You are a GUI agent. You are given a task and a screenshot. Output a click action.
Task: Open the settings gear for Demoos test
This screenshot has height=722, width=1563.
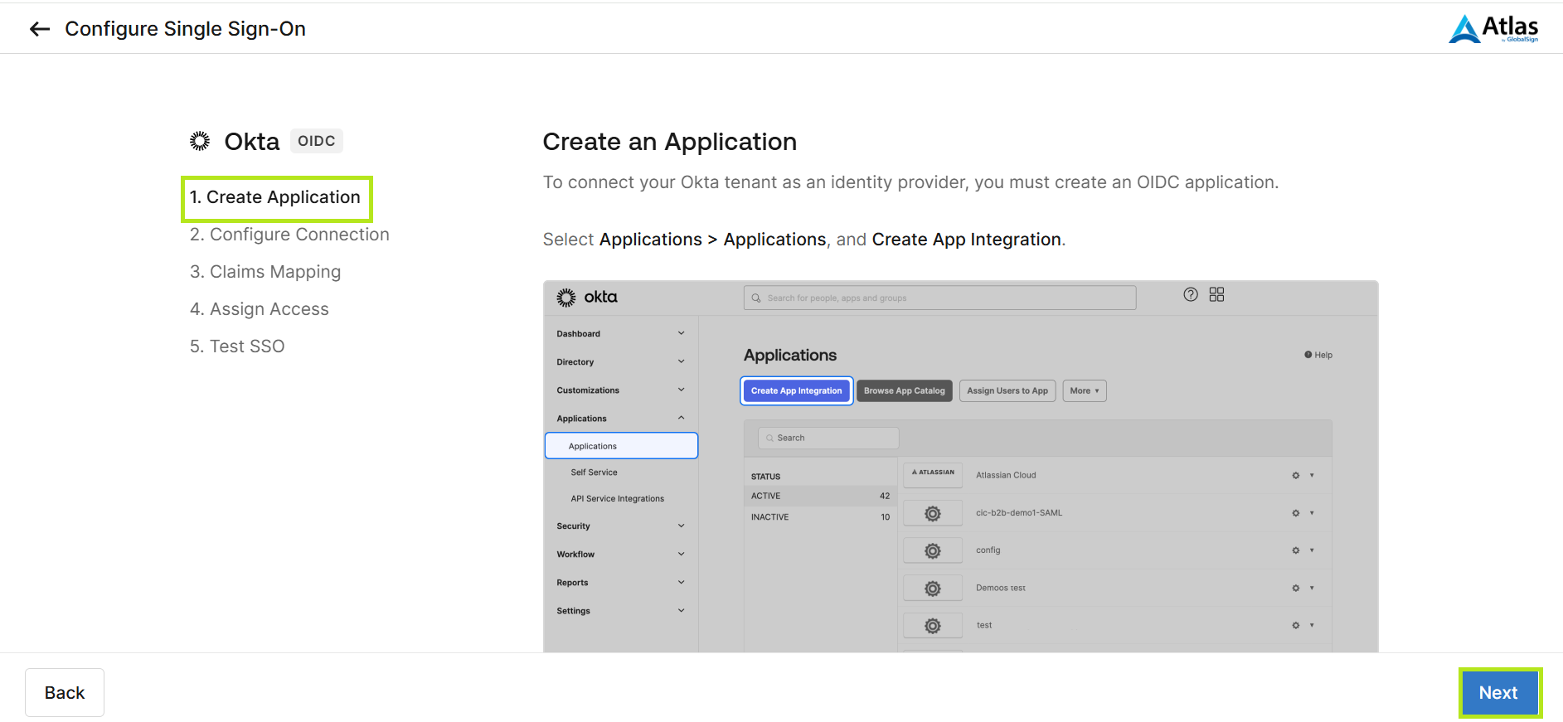click(x=1296, y=588)
